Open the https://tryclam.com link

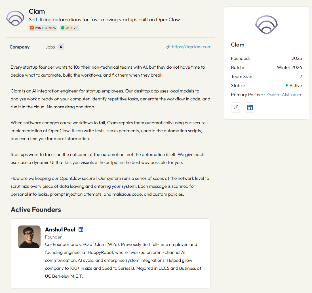point(192,47)
